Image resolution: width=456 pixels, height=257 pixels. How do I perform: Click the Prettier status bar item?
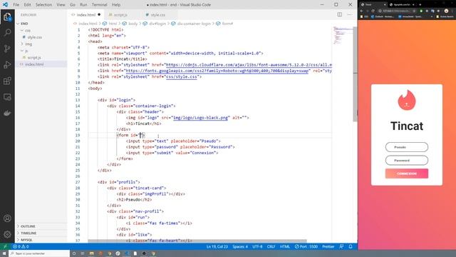click(x=328, y=246)
